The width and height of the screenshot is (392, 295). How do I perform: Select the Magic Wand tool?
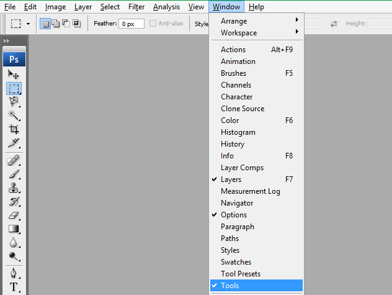[14, 116]
